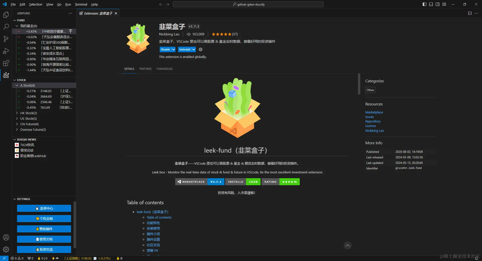The width and height of the screenshot is (482, 261).
Task: Open Run and Debug view
Action: (6, 51)
